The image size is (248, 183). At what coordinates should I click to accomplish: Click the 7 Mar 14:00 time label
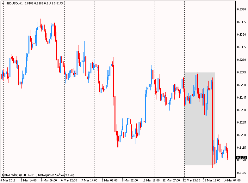89,180
